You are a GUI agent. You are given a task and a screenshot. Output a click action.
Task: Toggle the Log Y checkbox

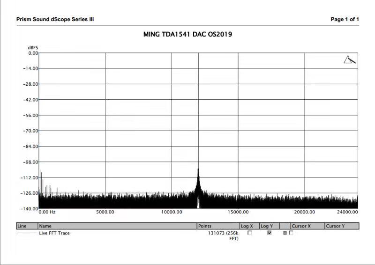point(270,233)
